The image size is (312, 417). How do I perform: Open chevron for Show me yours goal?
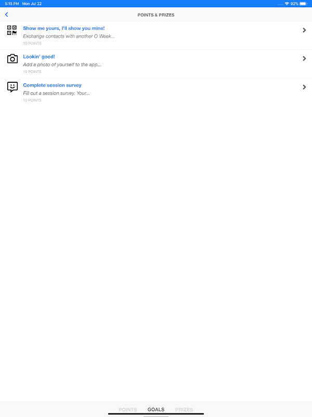pyautogui.click(x=304, y=30)
